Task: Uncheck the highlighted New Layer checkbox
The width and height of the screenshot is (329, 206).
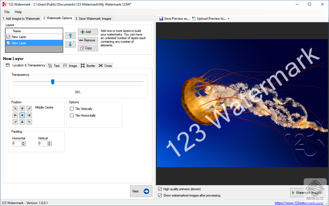Action: pos(8,43)
